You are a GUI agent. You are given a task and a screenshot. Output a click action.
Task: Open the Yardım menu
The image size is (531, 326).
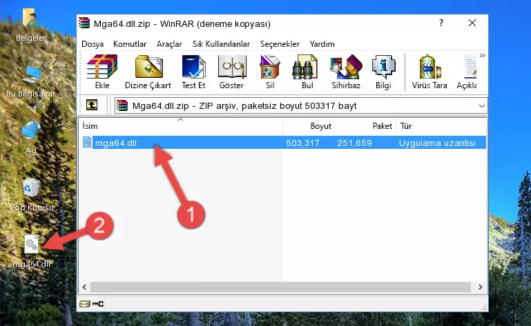[322, 44]
